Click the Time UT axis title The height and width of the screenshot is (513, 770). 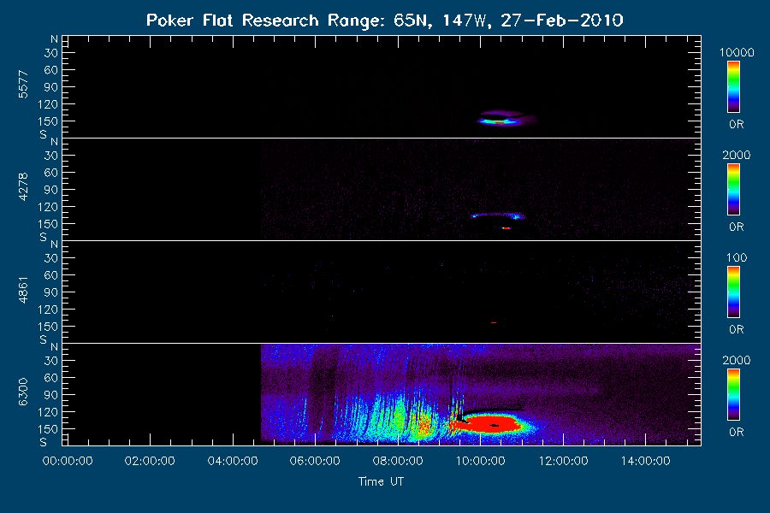click(x=381, y=481)
